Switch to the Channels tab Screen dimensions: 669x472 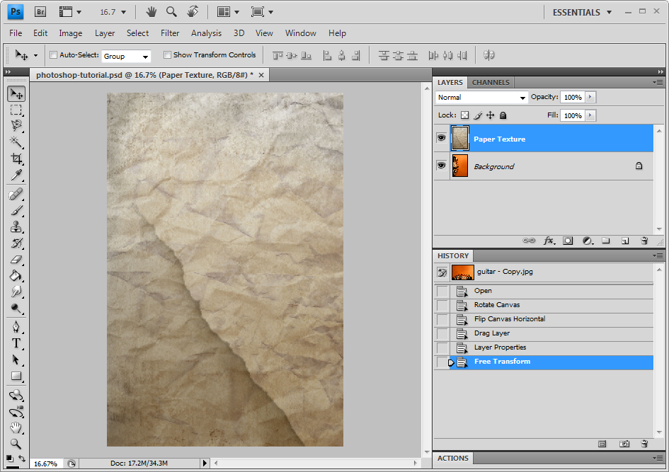[x=491, y=83]
